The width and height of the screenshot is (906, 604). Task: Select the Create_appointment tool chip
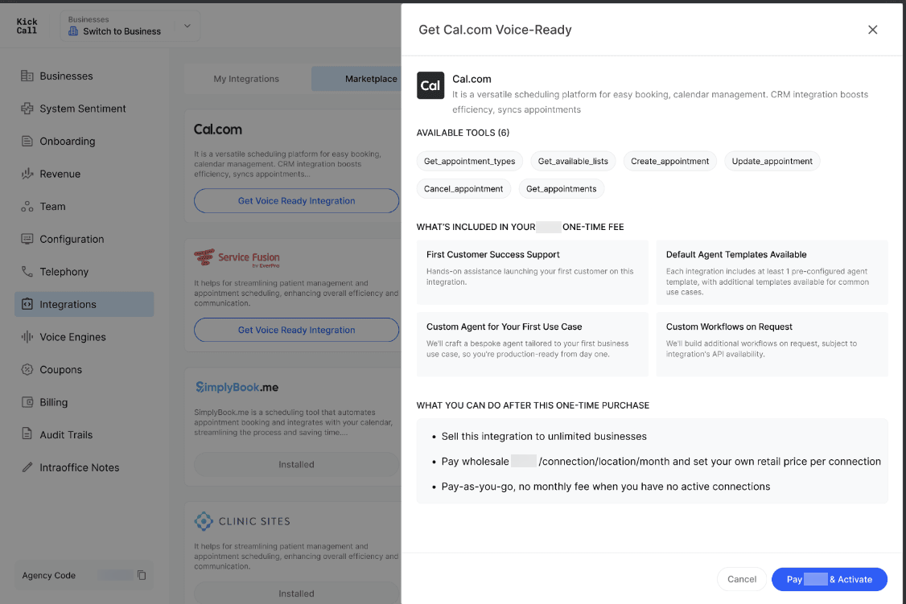pyautogui.click(x=669, y=161)
